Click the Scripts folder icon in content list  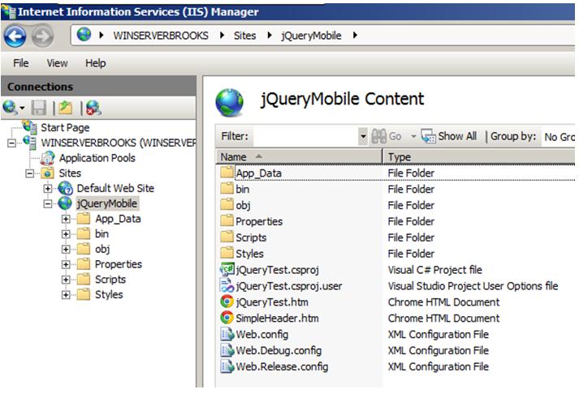pyautogui.click(x=227, y=237)
